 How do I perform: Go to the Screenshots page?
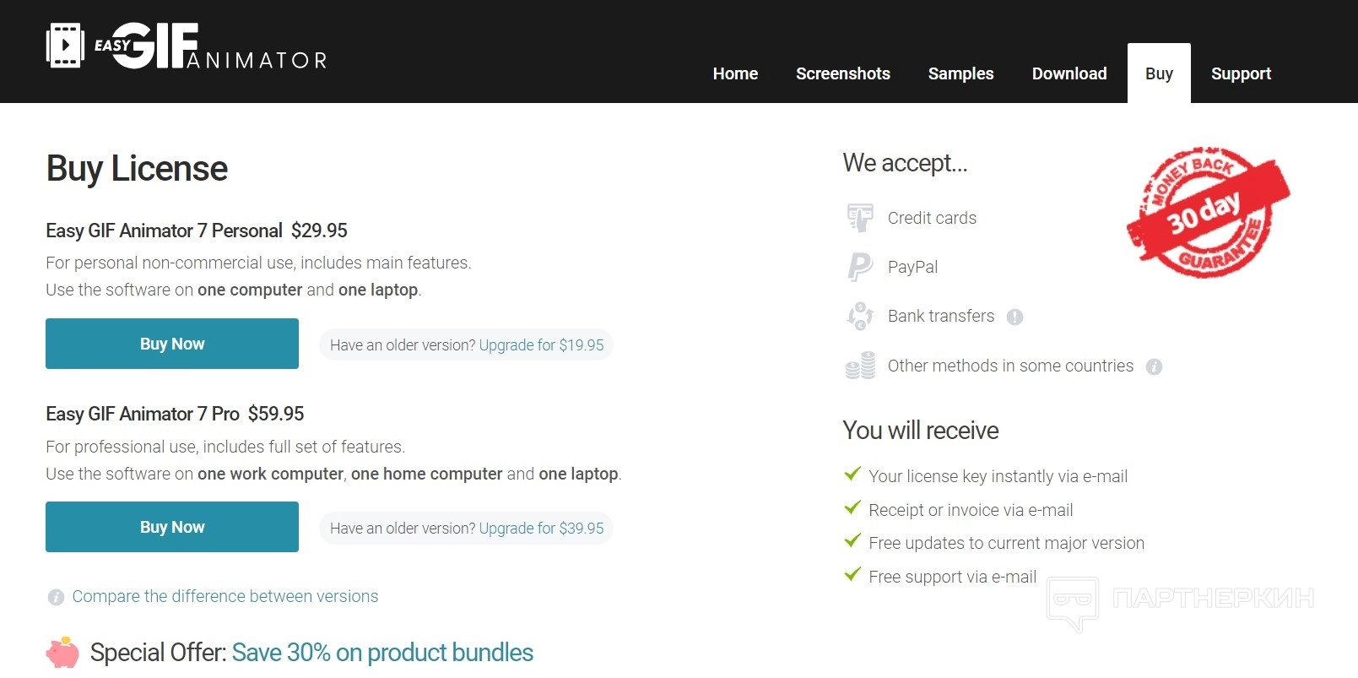coord(842,73)
